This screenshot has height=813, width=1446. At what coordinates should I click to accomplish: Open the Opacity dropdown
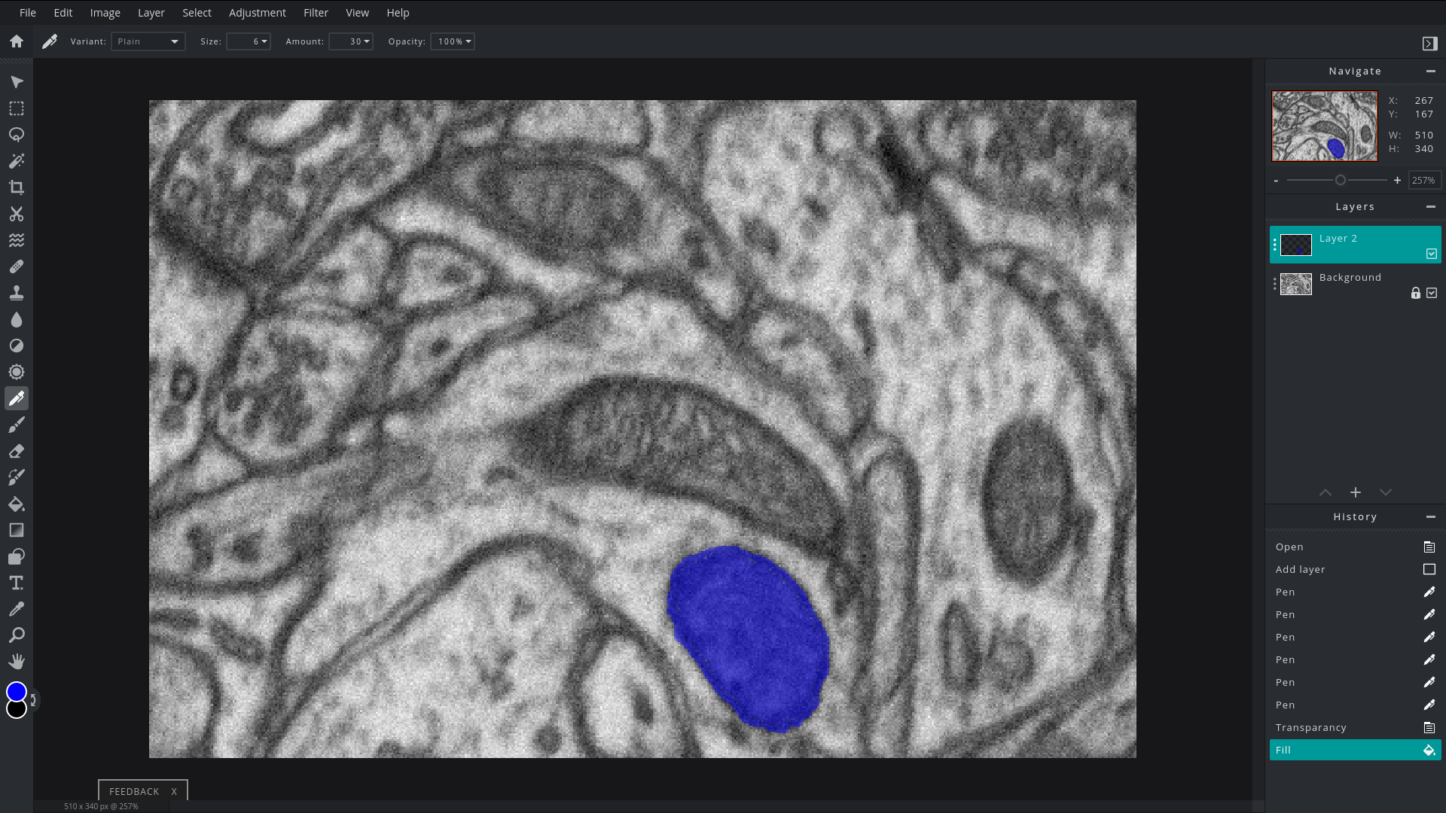(452, 41)
